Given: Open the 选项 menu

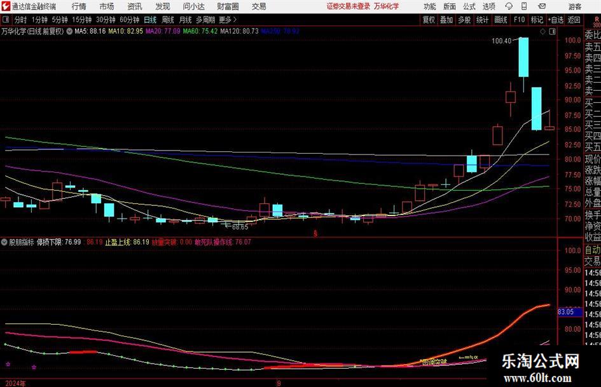Looking at the screenshot, I should [x=488, y=6].
